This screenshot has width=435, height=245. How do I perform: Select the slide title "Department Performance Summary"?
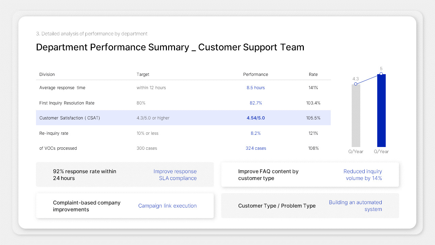point(170,47)
